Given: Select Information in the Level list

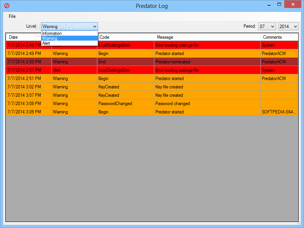Looking at the screenshot, I should (70, 33).
